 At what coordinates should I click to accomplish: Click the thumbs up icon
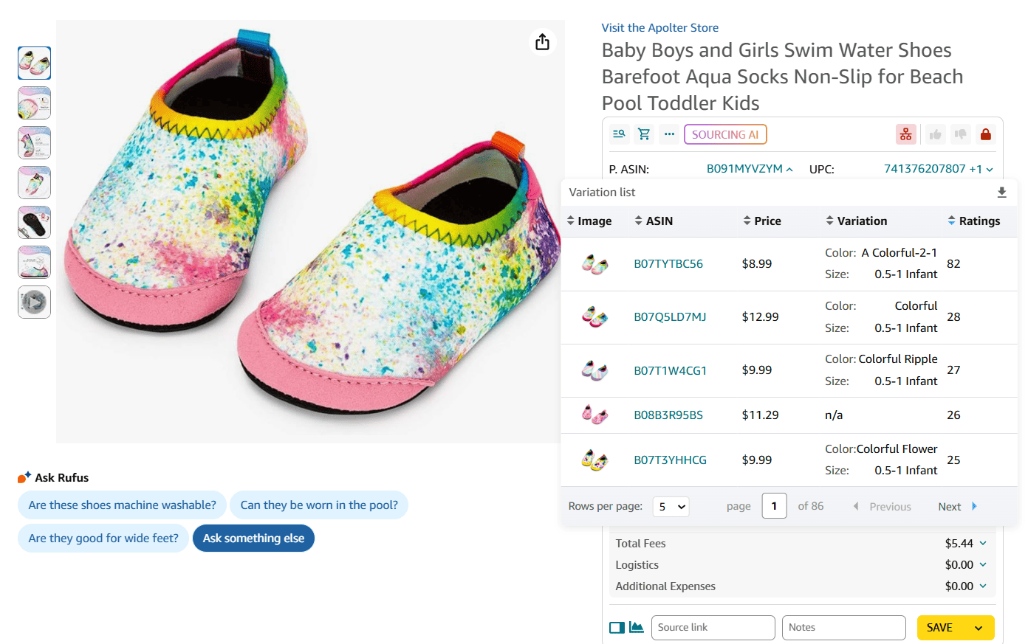pyautogui.click(x=936, y=134)
